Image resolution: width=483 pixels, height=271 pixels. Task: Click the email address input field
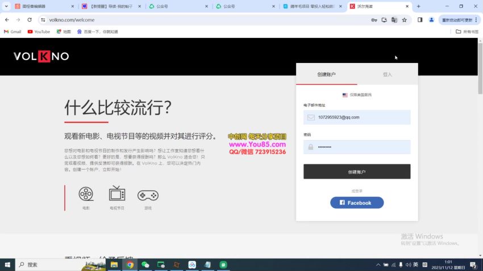click(x=357, y=117)
